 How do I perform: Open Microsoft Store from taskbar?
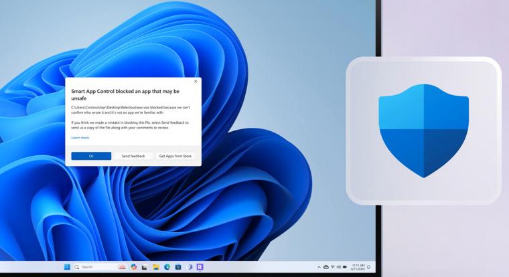tap(178, 267)
